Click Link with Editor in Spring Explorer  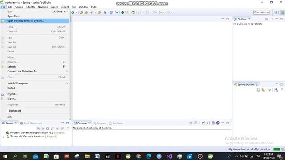tap(263, 90)
